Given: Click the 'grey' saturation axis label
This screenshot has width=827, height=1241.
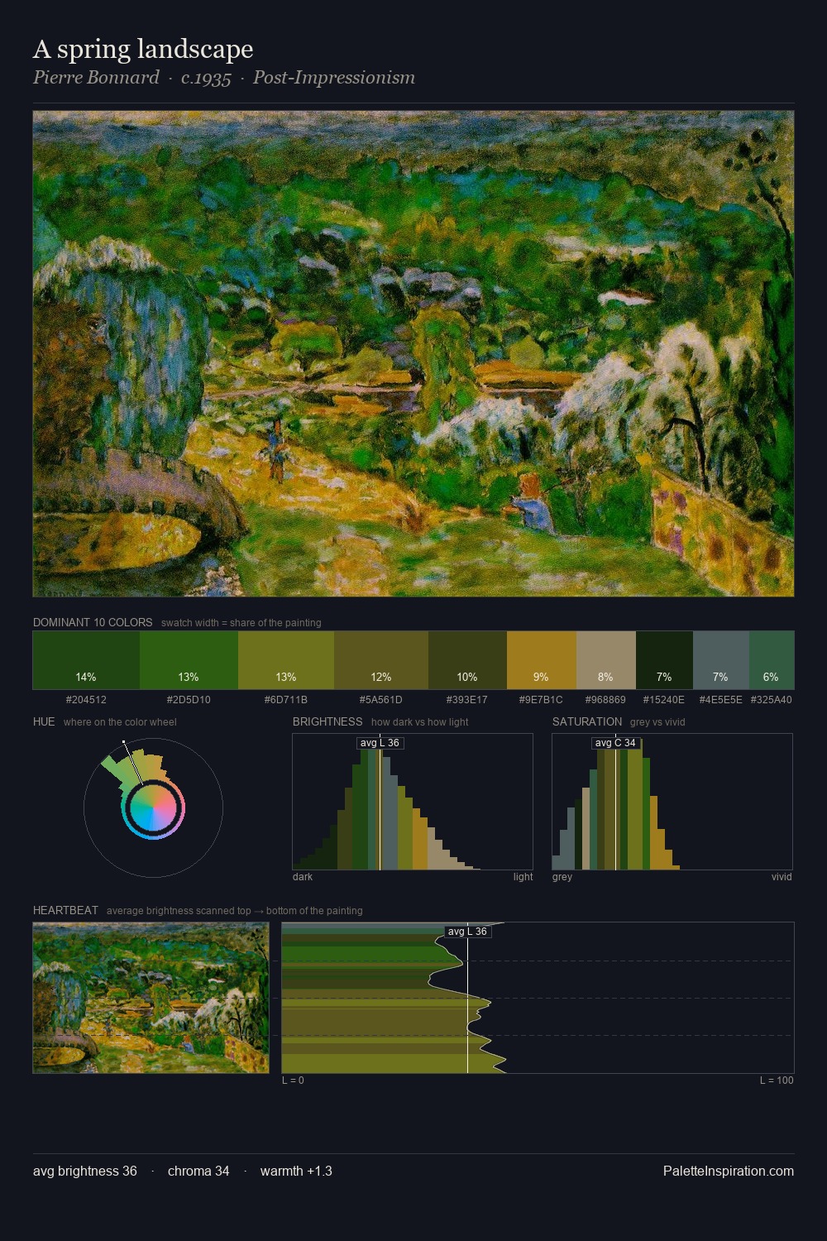Looking at the screenshot, I should 562,877.
